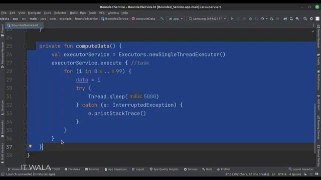Screen dimensions: 321x180
Task: Collapse the computeData function fold on line 25
Action: [x=25, y=46]
